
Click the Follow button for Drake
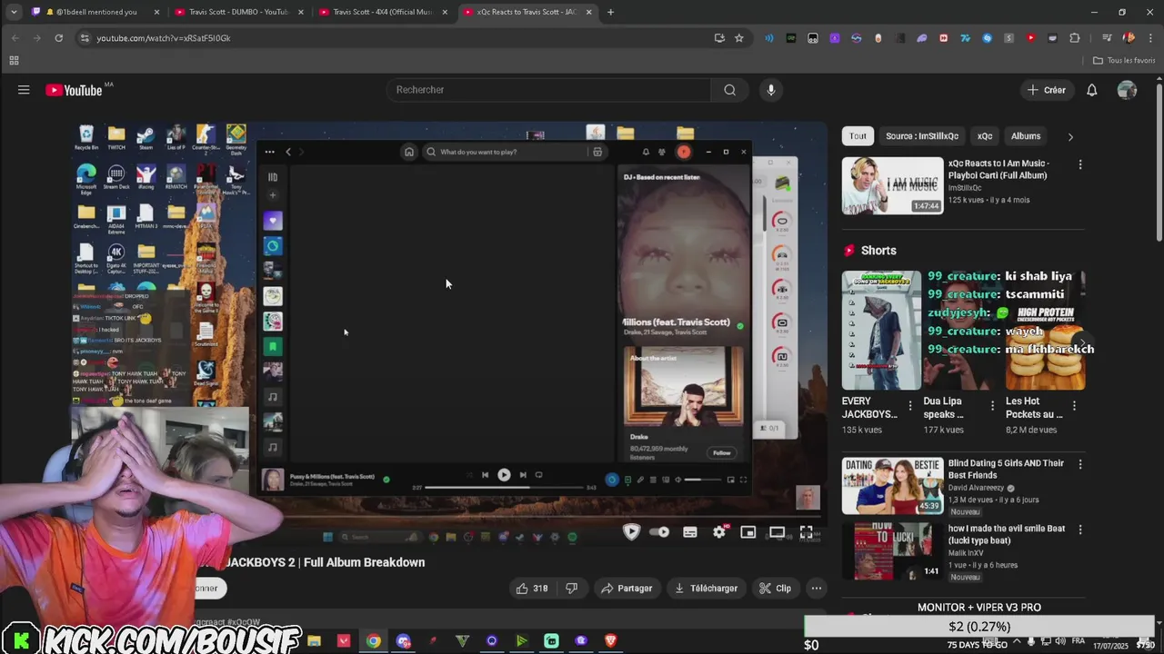pos(722,452)
